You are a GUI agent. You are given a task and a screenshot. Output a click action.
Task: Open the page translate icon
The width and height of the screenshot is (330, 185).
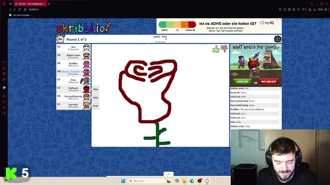click(294, 10)
